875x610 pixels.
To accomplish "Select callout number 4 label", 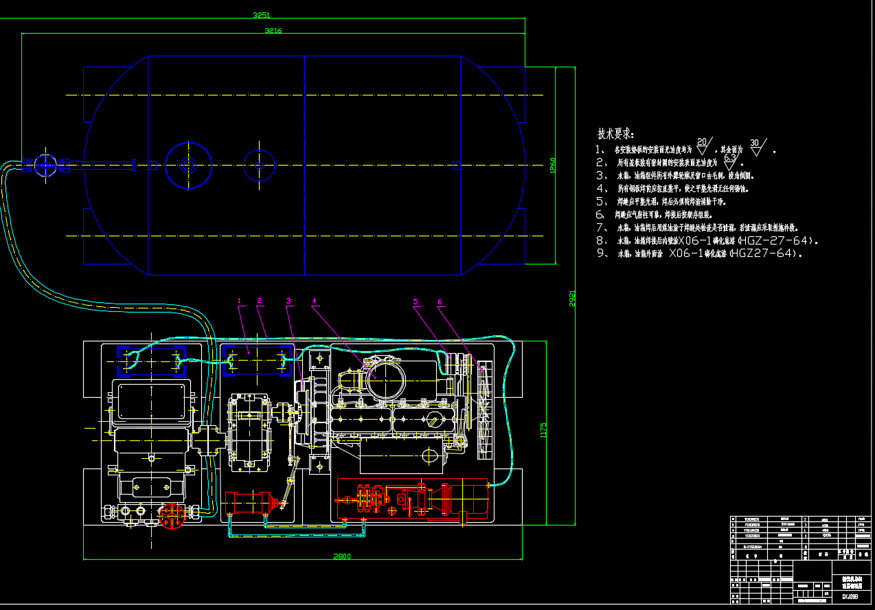I will [x=314, y=300].
